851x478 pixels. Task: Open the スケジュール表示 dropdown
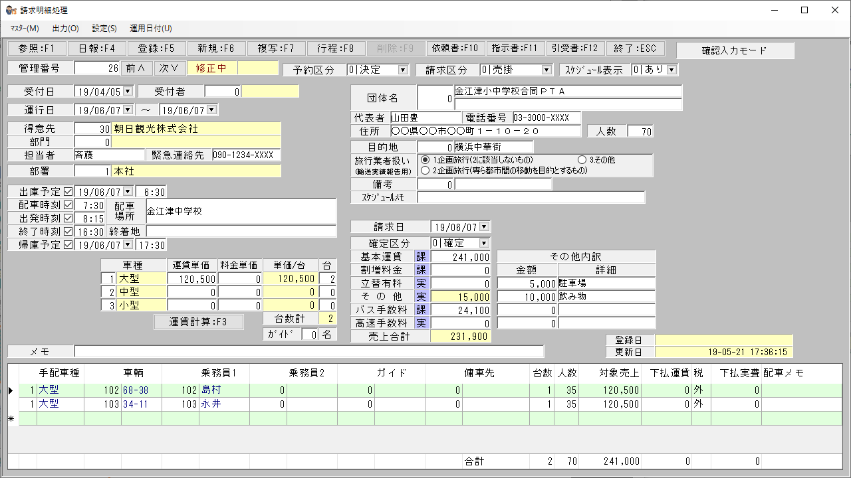tap(671, 70)
